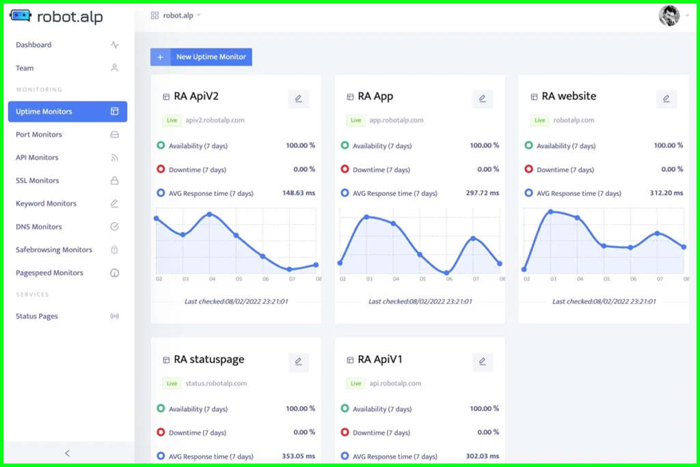Click the edit icon on RA ApiV1 card
700x467 pixels.
click(x=482, y=362)
